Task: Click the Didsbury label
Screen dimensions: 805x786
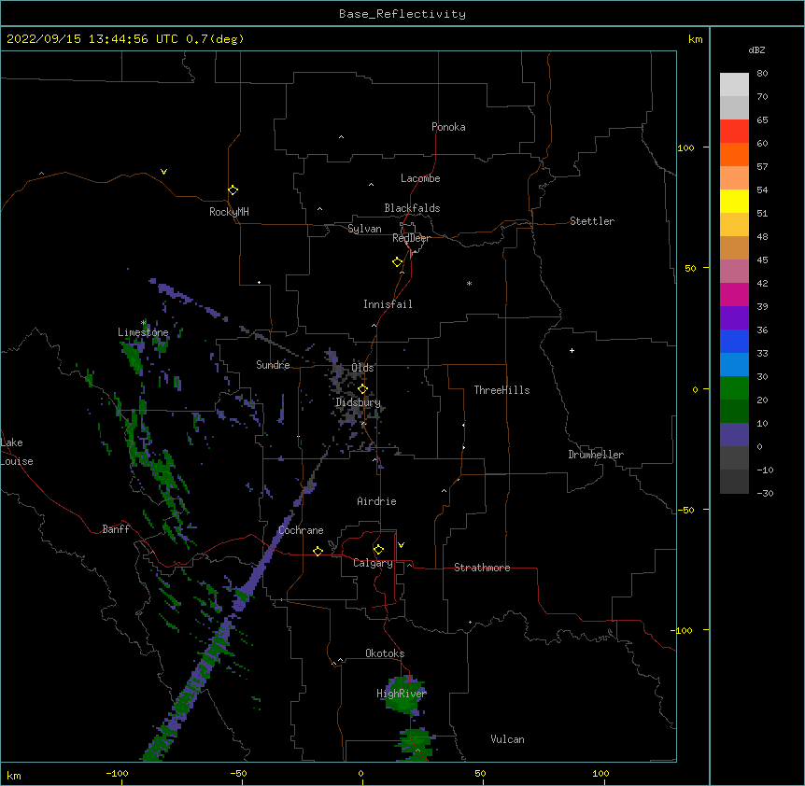Action: 358,402
